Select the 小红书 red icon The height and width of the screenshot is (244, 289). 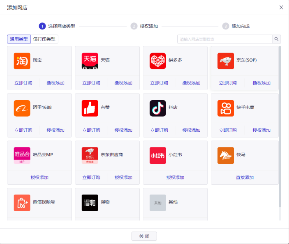click(x=158, y=155)
